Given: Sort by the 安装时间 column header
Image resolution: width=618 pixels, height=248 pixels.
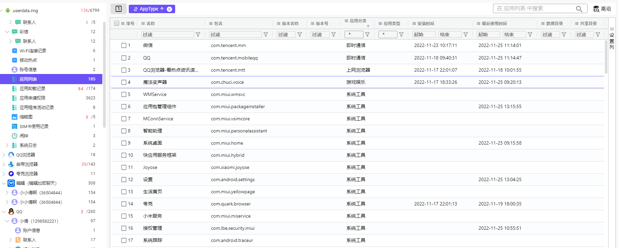Looking at the screenshot, I should click(x=426, y=23).
